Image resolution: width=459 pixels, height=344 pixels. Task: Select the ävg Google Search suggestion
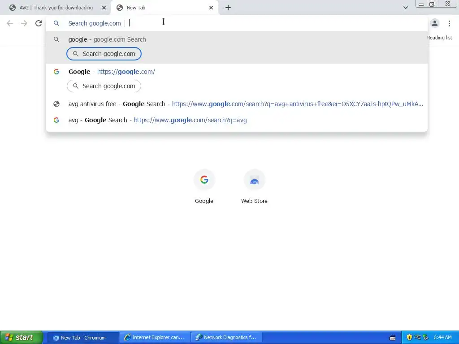[237, 120]
